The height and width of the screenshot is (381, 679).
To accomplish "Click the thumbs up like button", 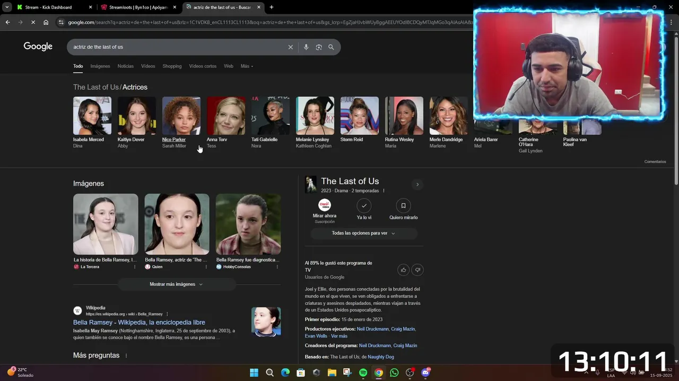I will pyautogui.click(x=403, y=270).
